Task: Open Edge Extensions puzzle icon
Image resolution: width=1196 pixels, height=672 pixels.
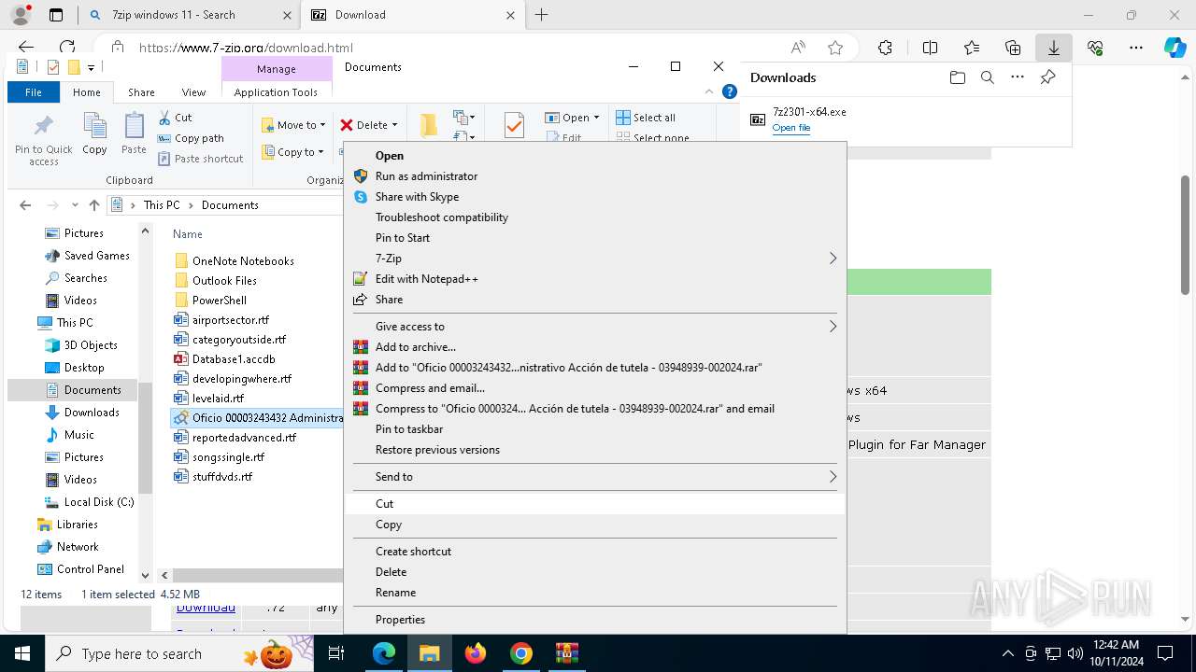Action: tap(885, 48)
